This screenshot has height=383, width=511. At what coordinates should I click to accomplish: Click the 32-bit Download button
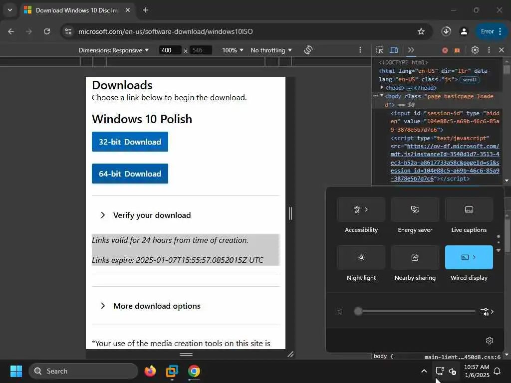pos(130,142)
